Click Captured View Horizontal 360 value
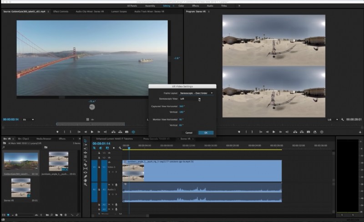This screenshot has height=222, width=364. (182, 106)
